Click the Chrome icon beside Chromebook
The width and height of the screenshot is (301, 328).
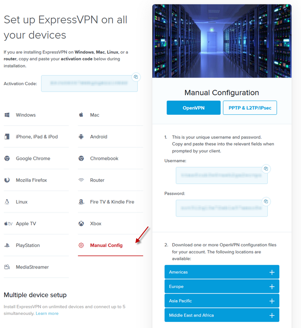pyautogui.click(x=81, y=158)
